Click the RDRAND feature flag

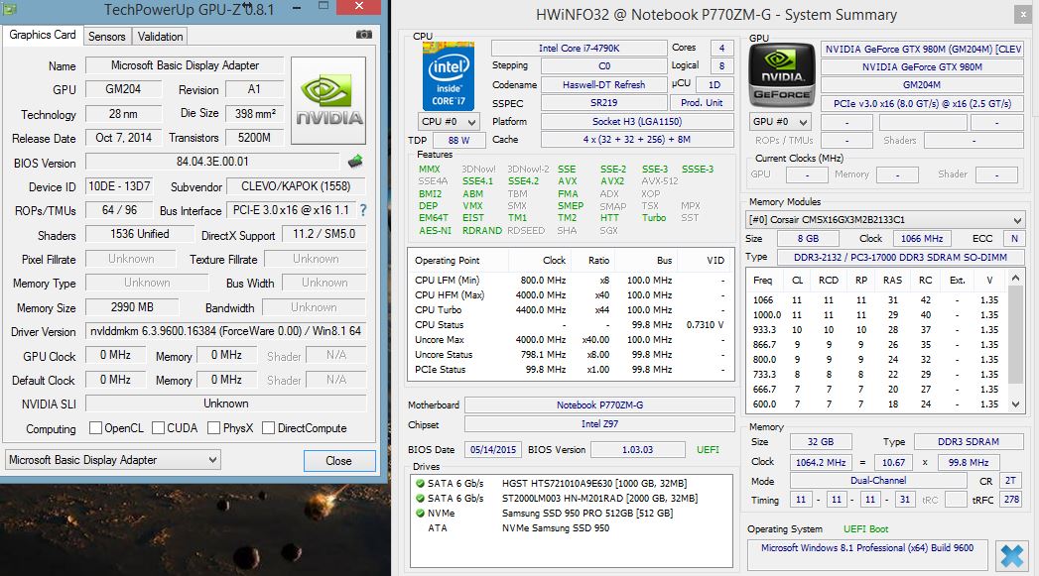click(481, 230)
